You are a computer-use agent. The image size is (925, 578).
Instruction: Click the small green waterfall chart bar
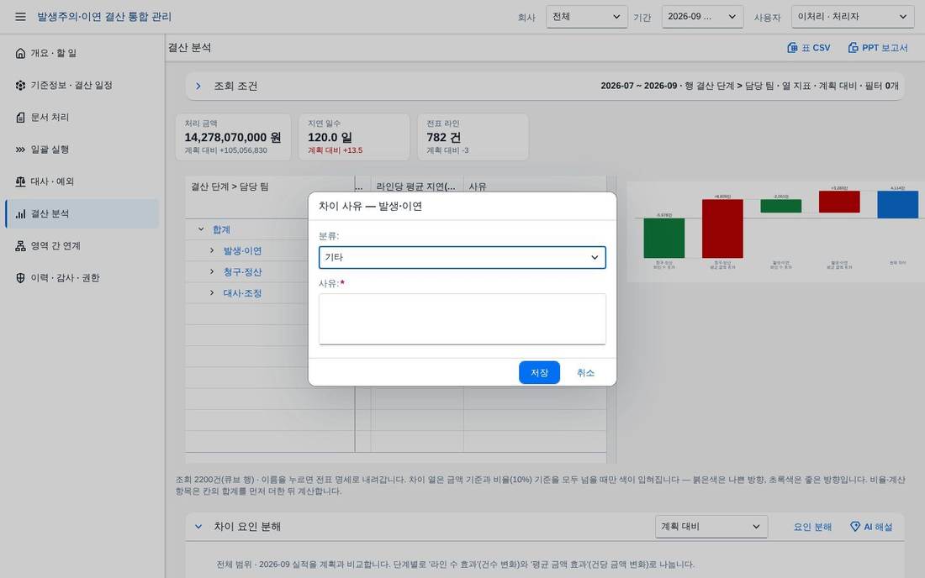point(780,206)
